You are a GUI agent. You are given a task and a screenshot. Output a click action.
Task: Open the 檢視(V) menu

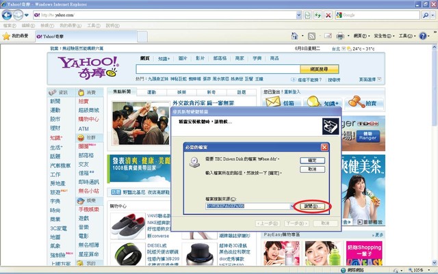[47, 26]
